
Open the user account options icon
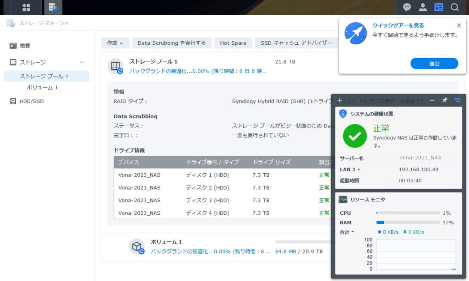[423, 7]
